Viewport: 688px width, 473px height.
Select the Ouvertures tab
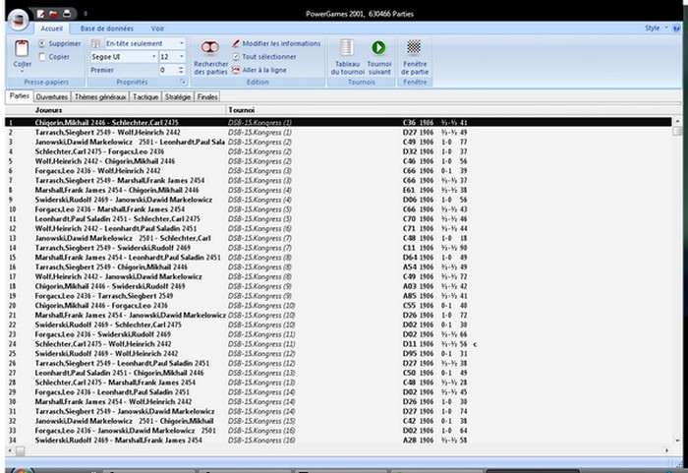pyautogui.click(x=51, y=97)
